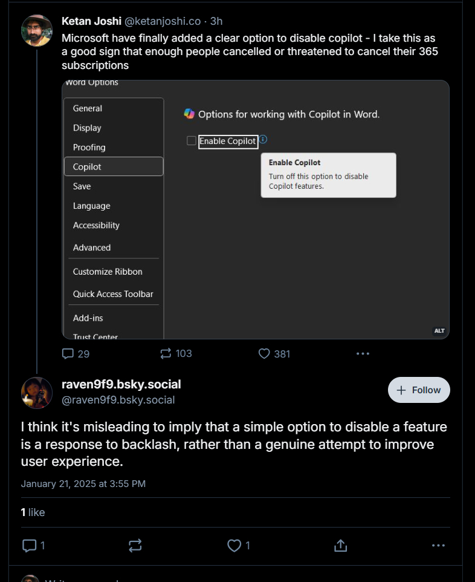View who liked this post (1 like)

[x=33, y=512]
